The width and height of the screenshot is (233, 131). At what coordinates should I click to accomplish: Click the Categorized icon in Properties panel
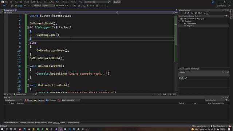pyautogui.click(x=180, y=78)
